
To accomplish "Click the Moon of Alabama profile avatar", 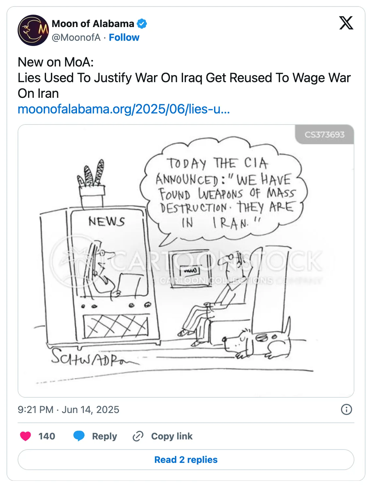I will (x=33, y=30).
